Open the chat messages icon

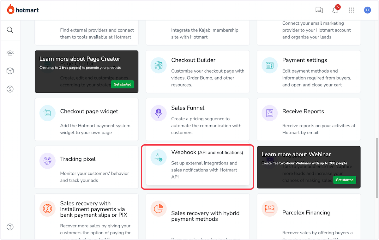pos(319,10)
